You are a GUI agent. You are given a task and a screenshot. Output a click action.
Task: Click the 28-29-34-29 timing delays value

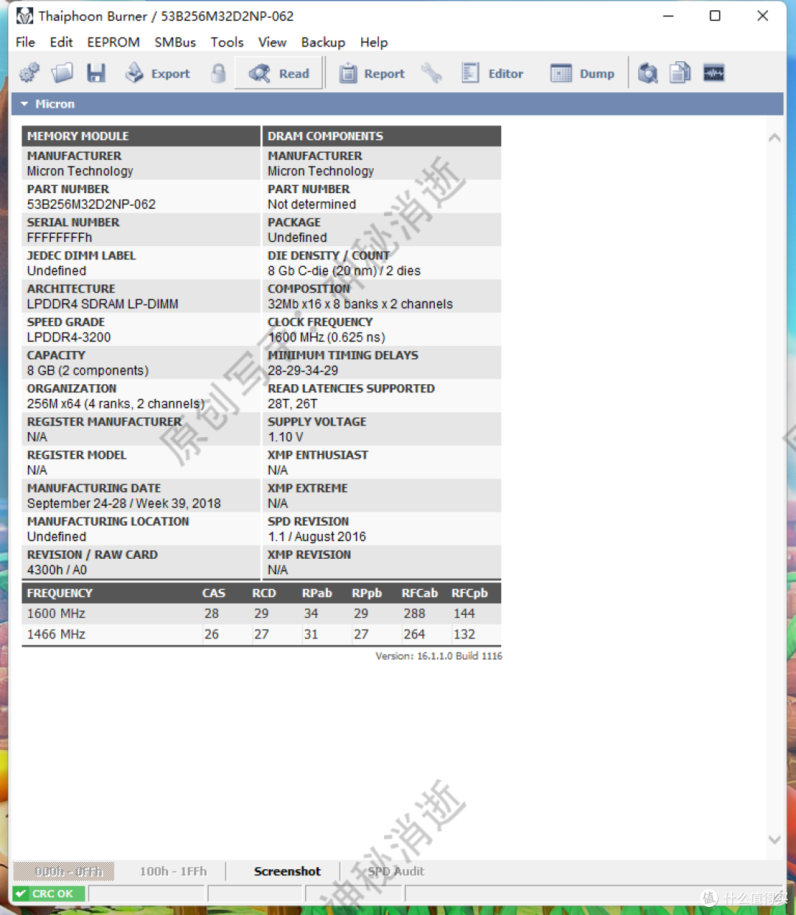tap(303, 370)
